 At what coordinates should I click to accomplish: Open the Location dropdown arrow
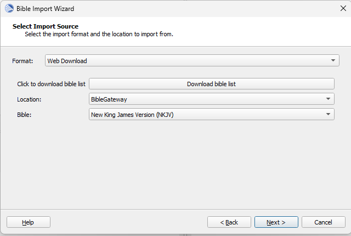pyautogui.click(x=328, y=99)
